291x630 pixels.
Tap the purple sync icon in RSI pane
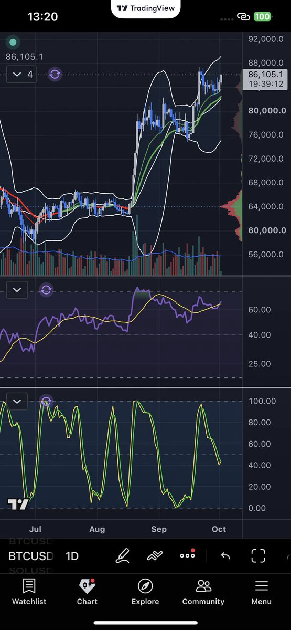click(46, 289)
